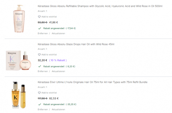172x113 pixels.
Task: Open the Glaze Drops Hair Oil product image
Action: [x=19, y=60]
